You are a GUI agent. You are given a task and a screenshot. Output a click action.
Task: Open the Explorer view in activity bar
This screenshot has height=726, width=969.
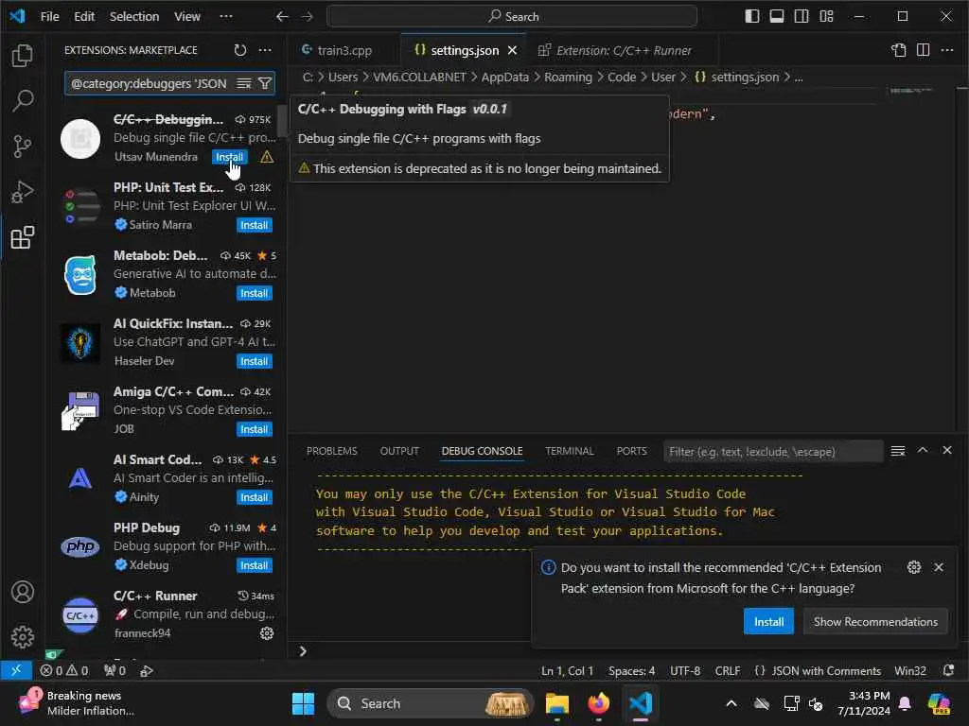coord(23,56)
